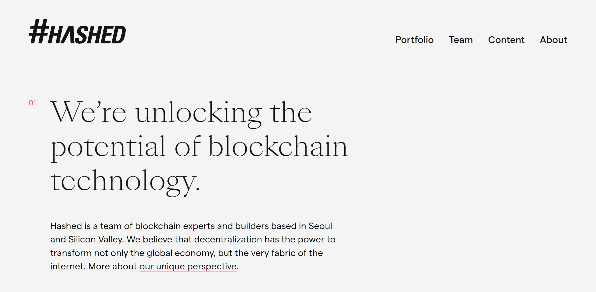Click the hash symbol in the logo
This screenshot has width=596, height=292.
pyautogui.click(x=39, y=31)
